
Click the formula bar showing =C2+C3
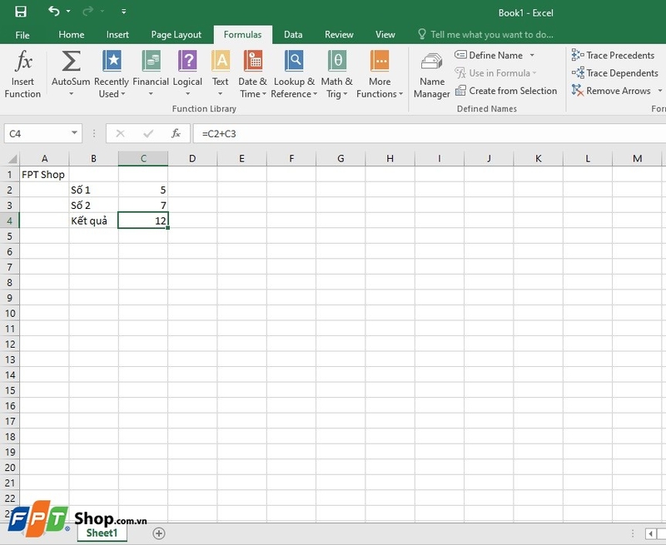pos(429,134)
